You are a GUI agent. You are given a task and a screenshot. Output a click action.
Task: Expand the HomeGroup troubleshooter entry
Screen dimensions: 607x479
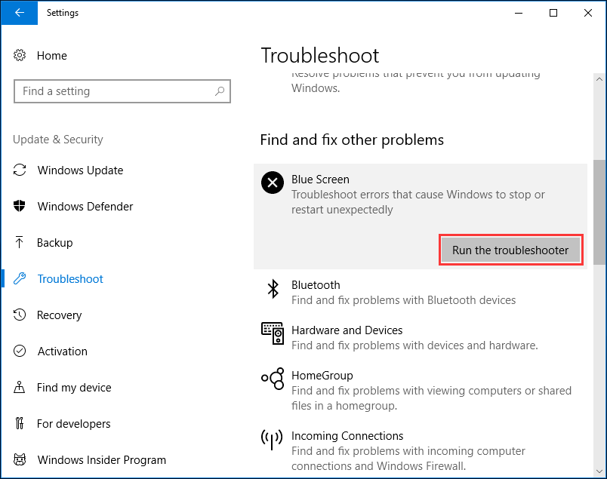pos(421,391)
